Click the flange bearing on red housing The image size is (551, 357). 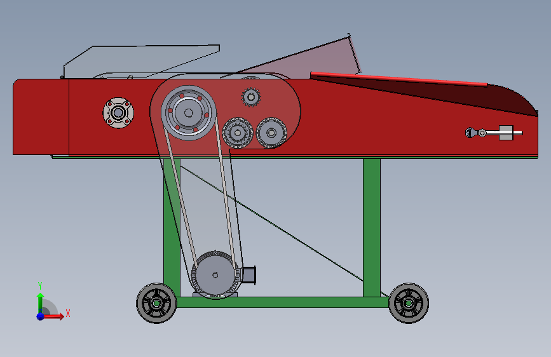click(118, 113)
